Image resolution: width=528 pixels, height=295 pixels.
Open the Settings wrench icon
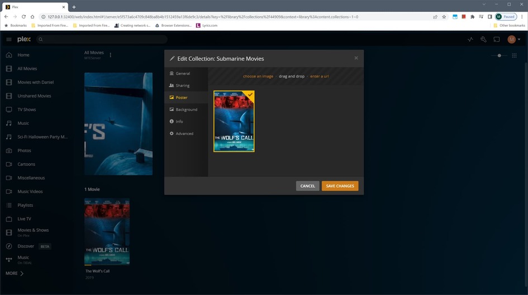point(483,39)
